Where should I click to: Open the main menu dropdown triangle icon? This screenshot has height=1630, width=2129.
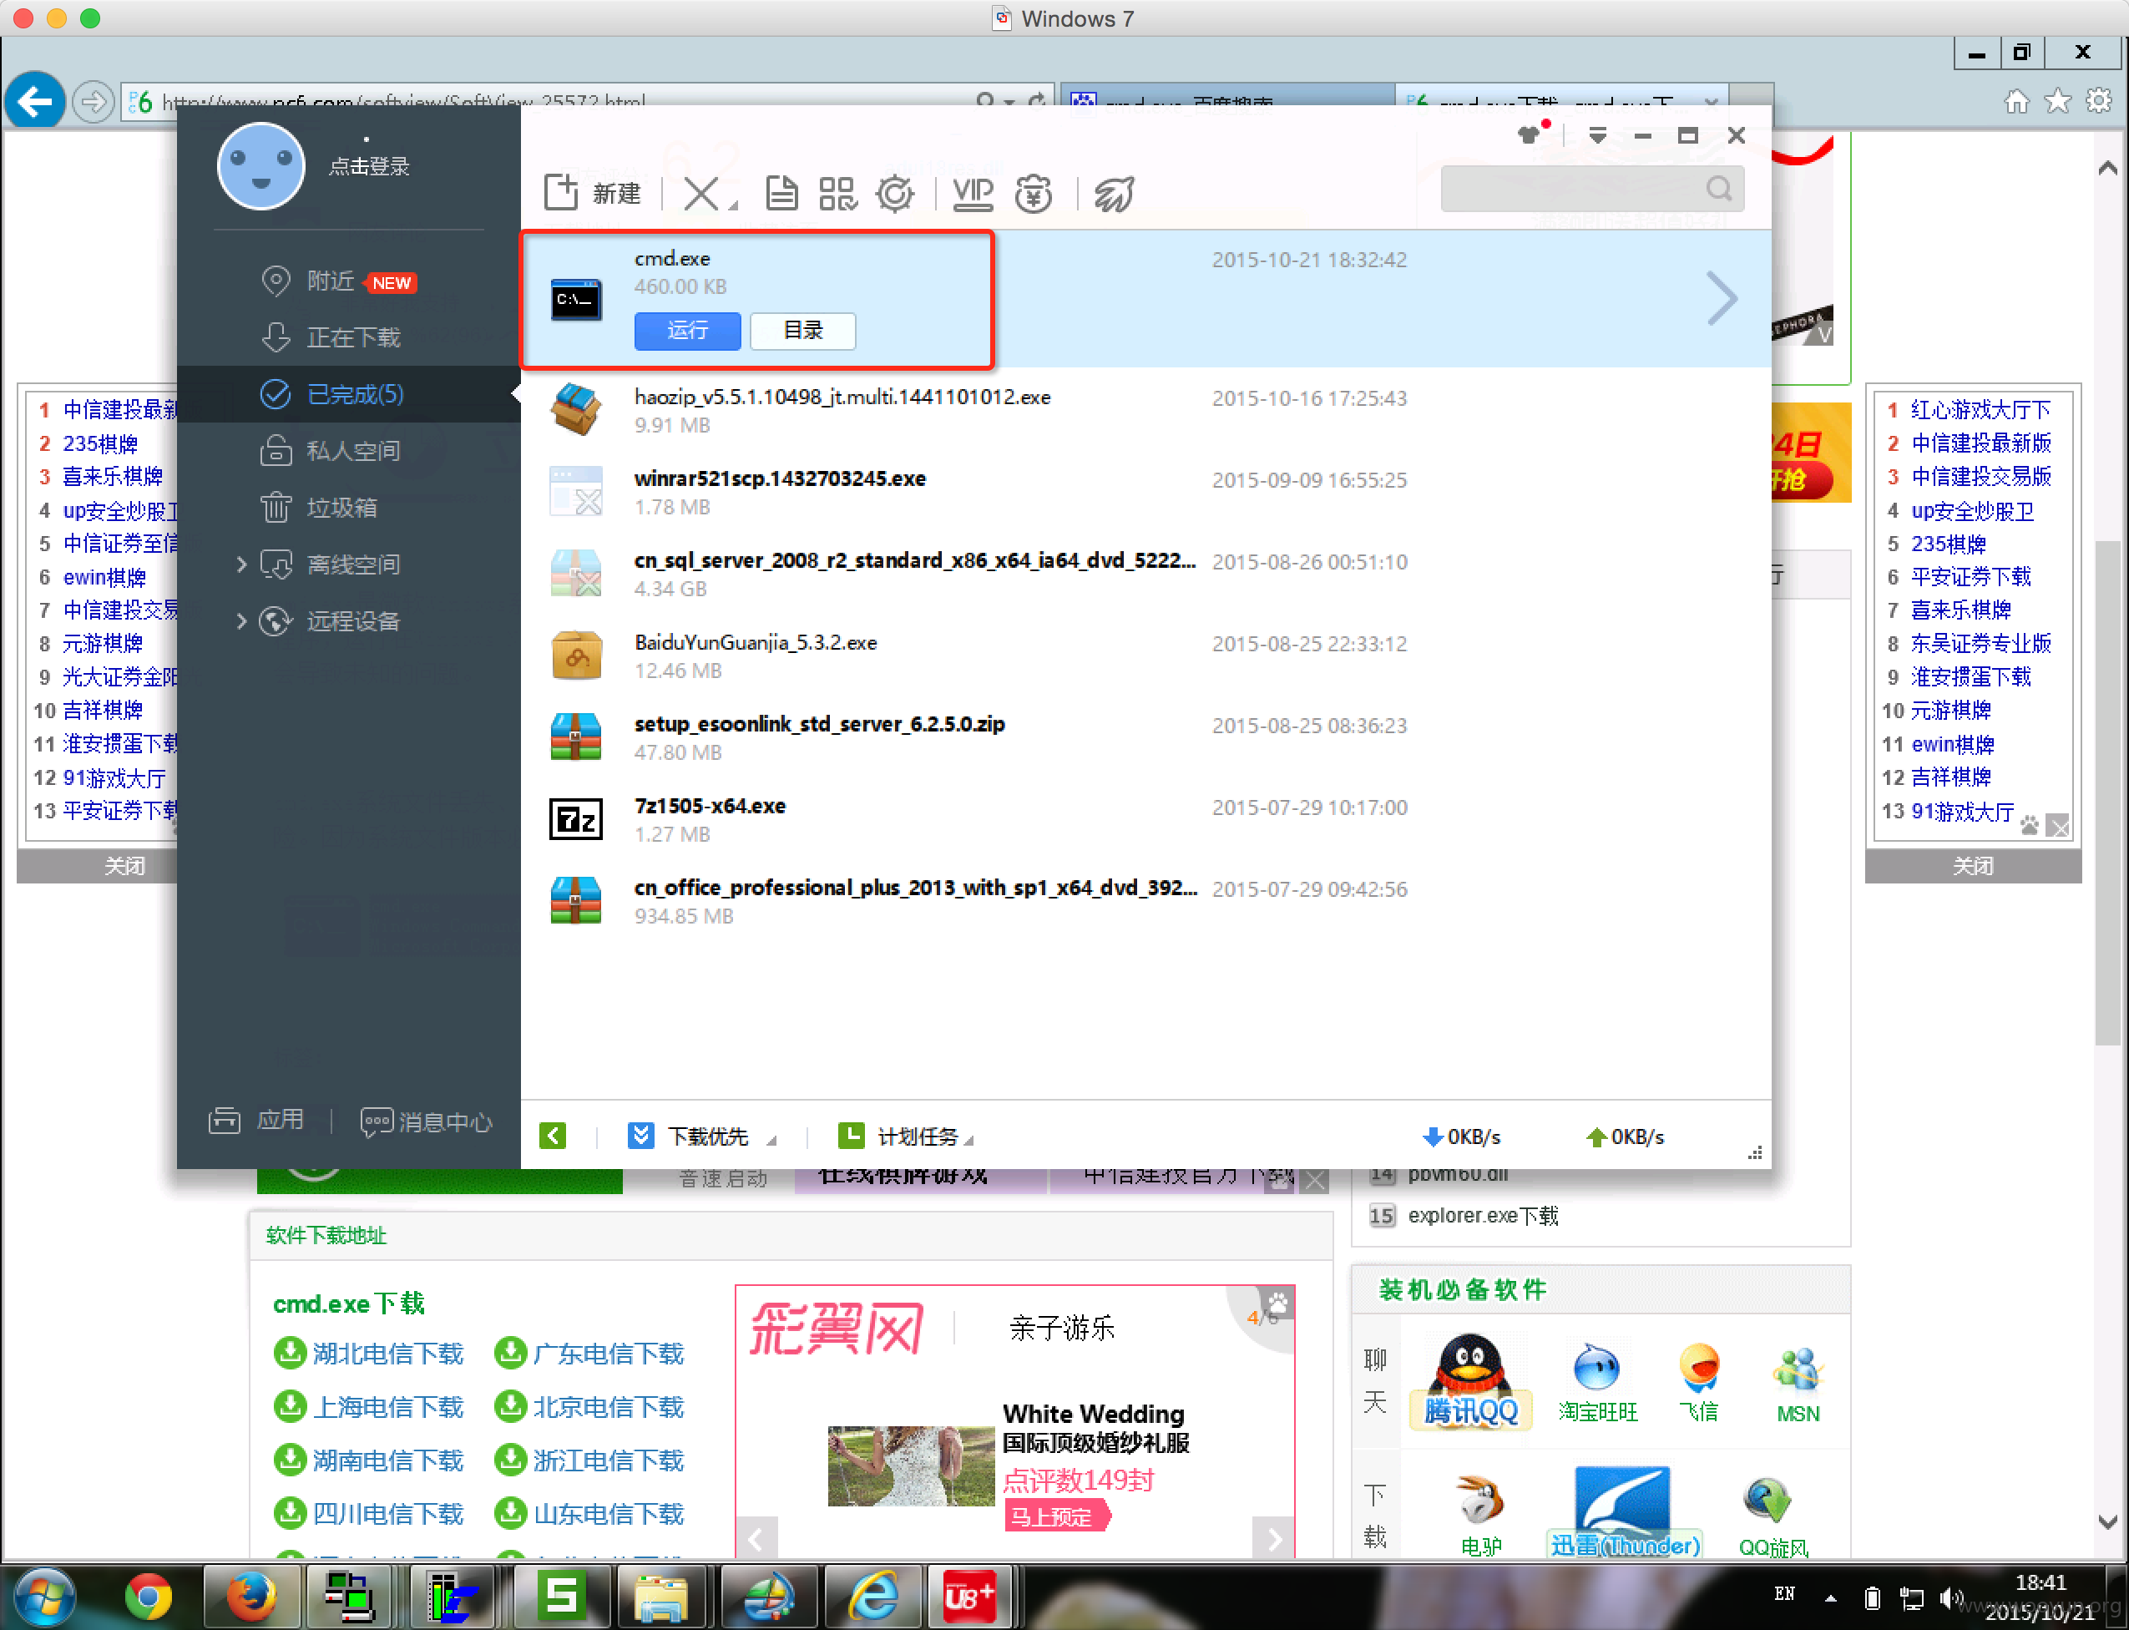pos(1597,135)
